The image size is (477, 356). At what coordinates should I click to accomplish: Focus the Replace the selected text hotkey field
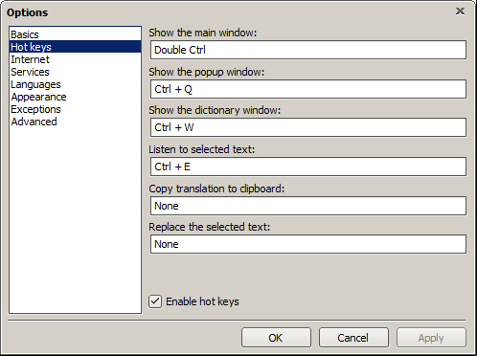click(x=308, y=244)
